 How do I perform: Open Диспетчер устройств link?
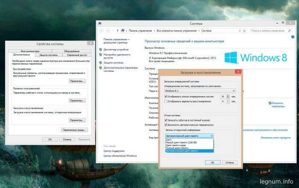click(116, 50)
